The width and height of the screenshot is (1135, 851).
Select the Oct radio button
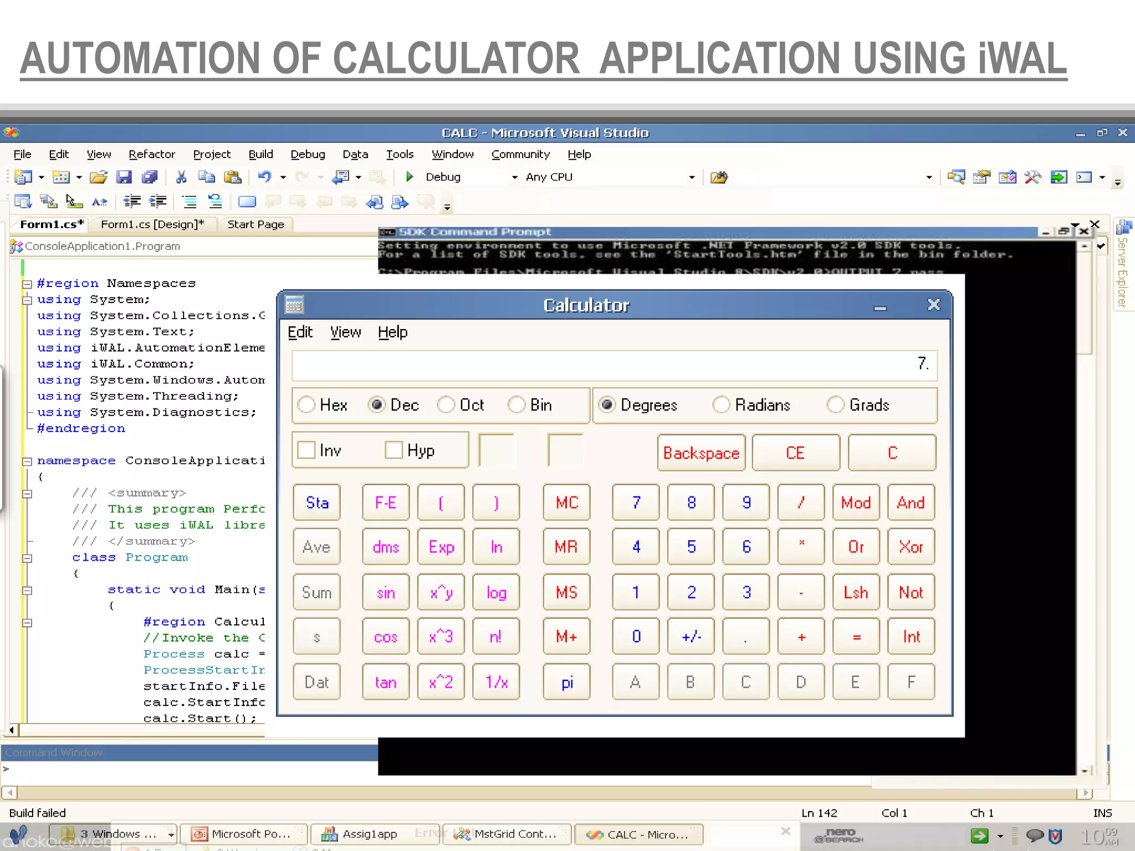pos(446,405)
